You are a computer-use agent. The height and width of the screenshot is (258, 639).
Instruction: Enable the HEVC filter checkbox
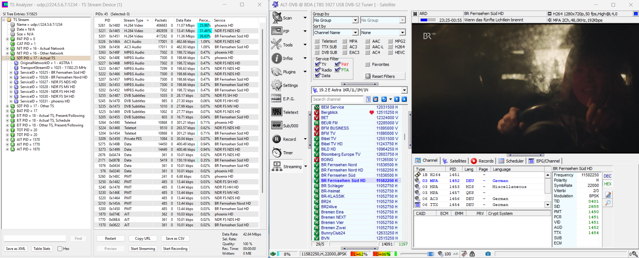(x=390, y=52)
